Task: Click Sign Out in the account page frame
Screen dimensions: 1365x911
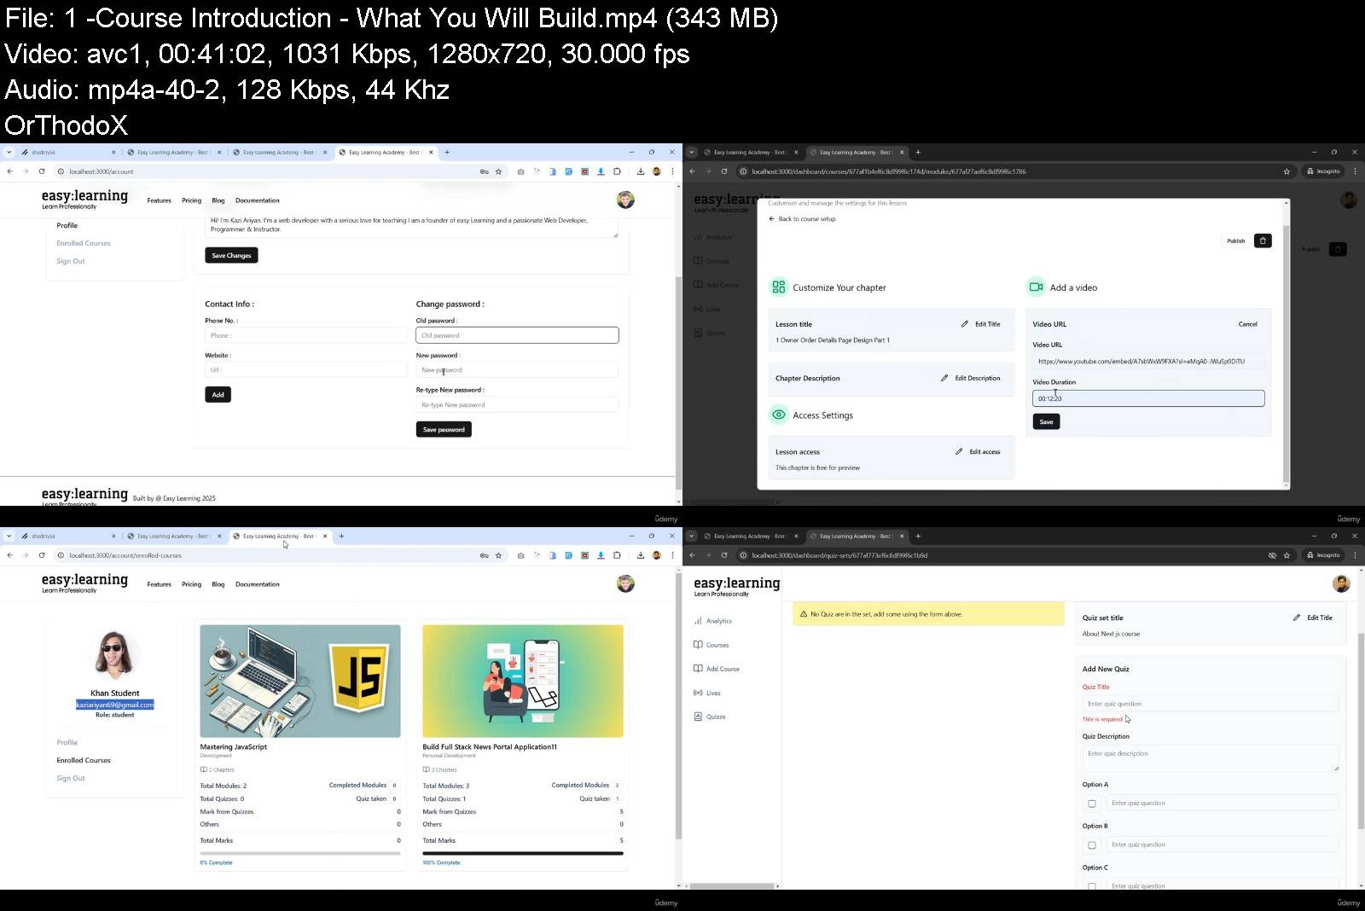Action: 71,261
